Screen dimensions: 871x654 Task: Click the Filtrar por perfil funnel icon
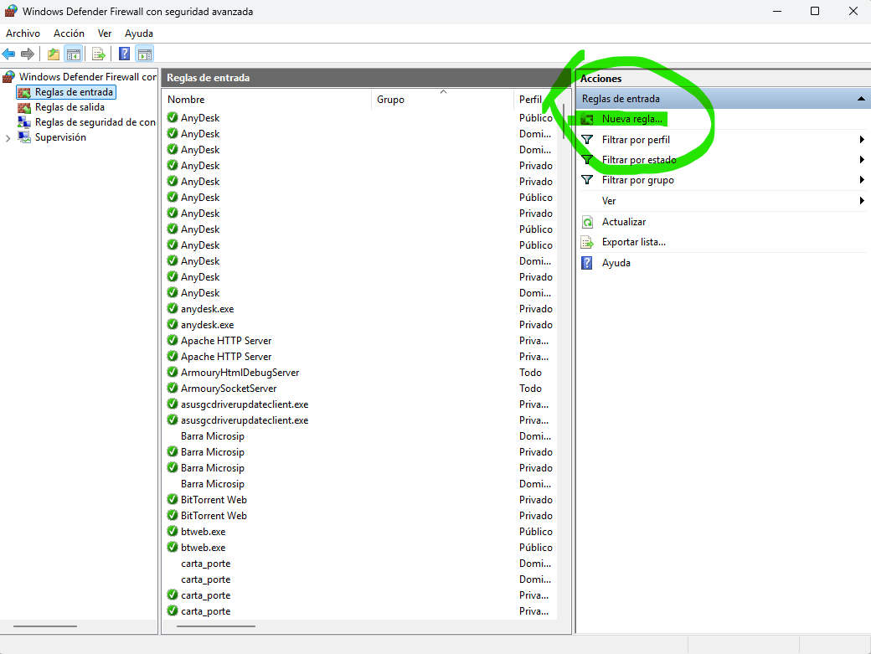[x=587, y=139]
